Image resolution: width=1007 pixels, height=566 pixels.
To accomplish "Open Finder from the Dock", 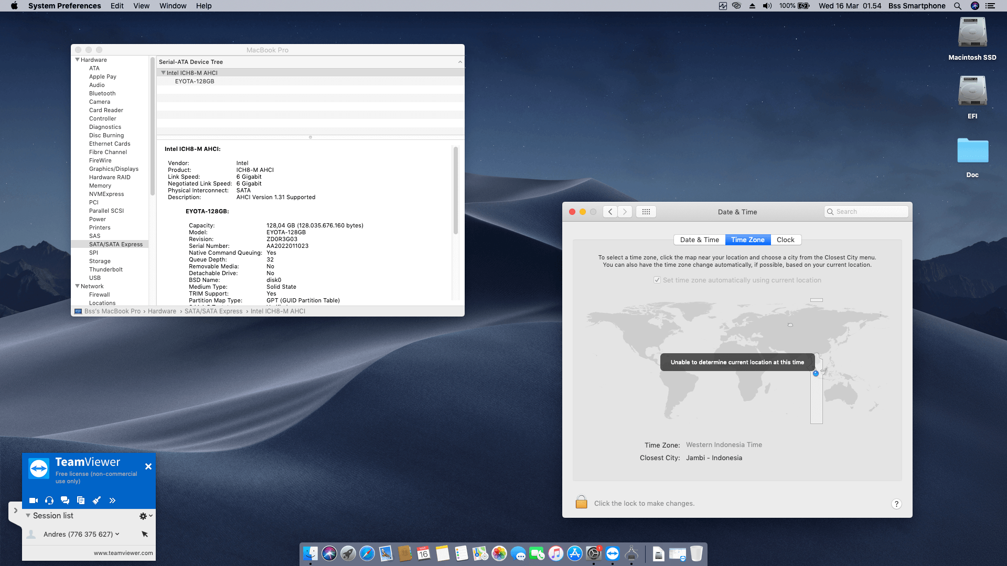I will click(x=310, y=553).
